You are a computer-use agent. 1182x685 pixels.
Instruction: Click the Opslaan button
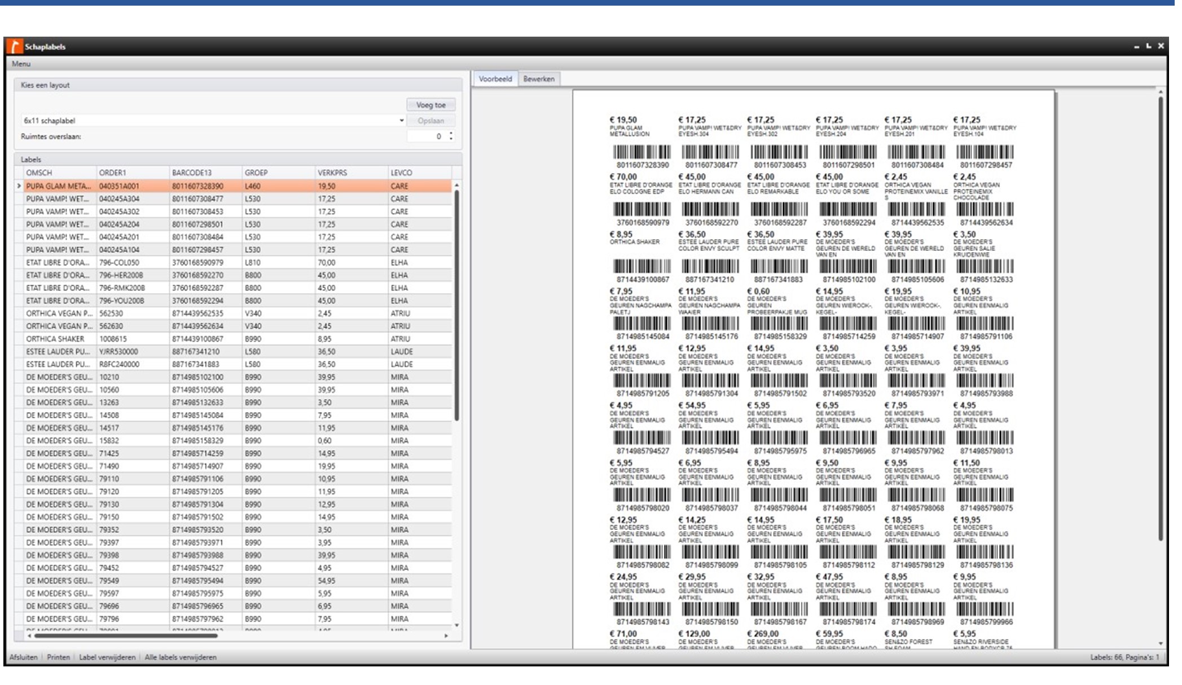[431, 121]
